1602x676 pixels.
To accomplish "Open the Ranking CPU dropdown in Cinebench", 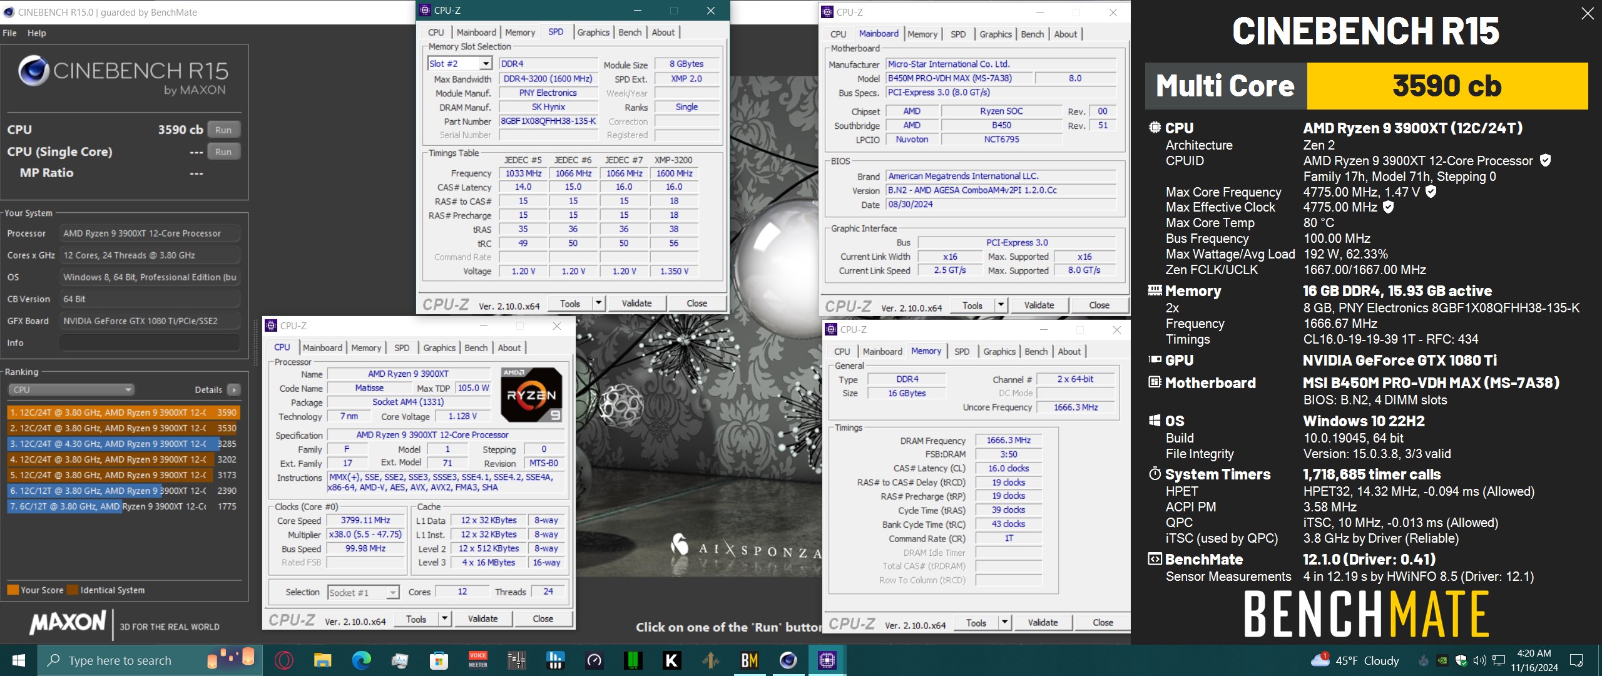I will pos(71,389).
